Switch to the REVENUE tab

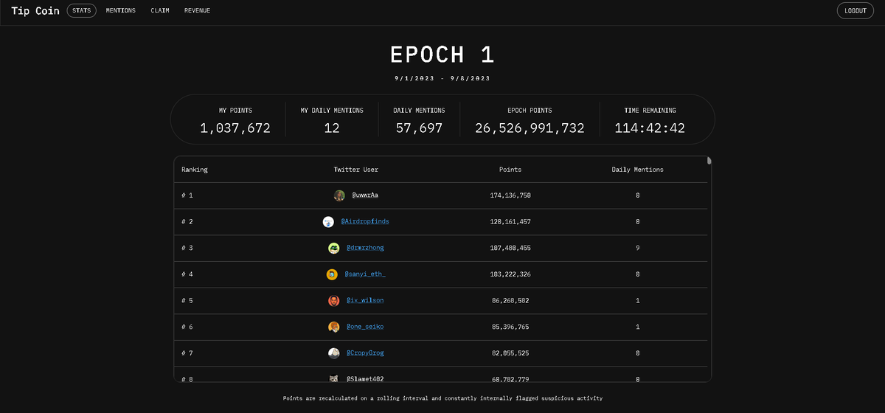pos(197,11)
